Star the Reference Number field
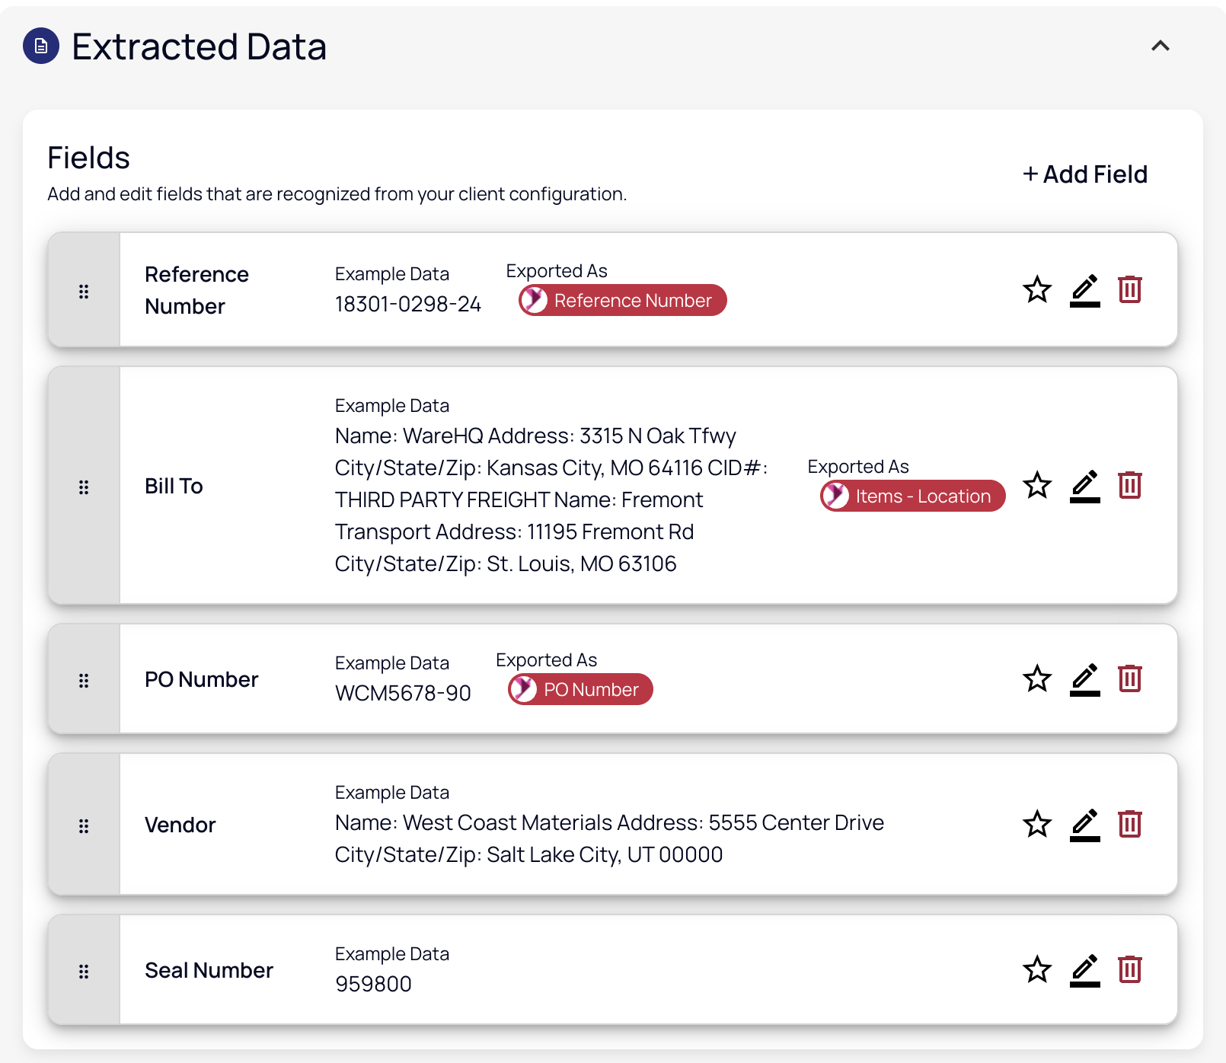 1037,289
